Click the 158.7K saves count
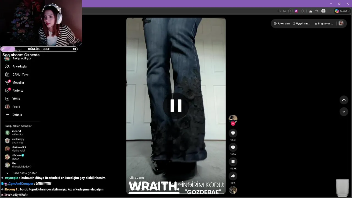This screenshot has width=352, height=198. coord(233,169)
